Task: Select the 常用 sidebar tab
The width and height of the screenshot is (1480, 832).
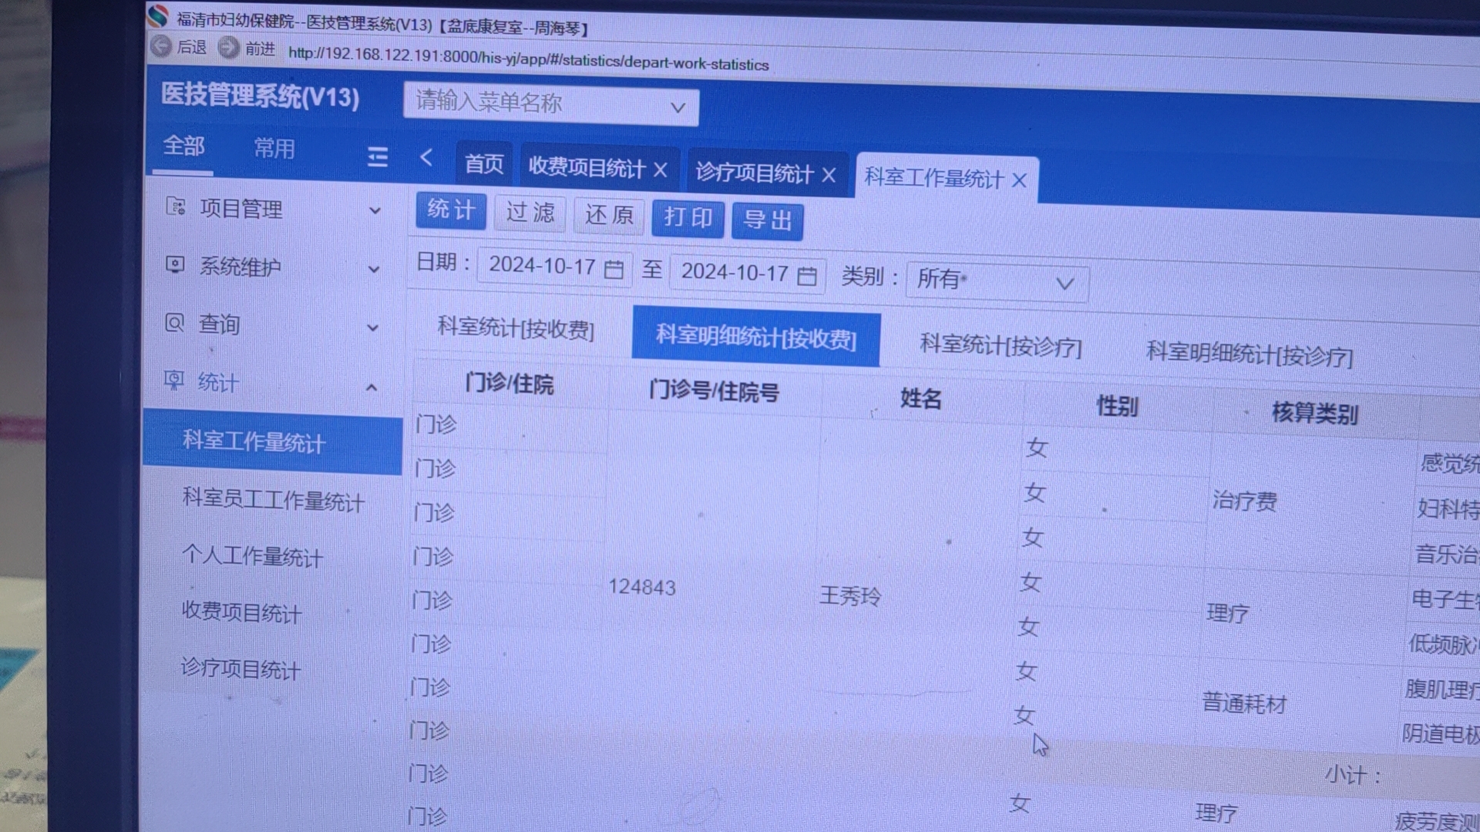Action: (274, 148)
